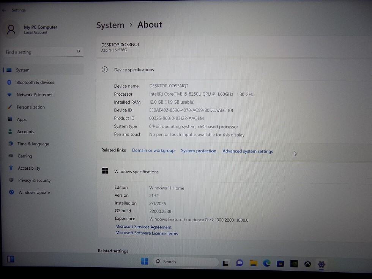
Task: Open Task View on the taskbar
Action: [x=225, y=263]
